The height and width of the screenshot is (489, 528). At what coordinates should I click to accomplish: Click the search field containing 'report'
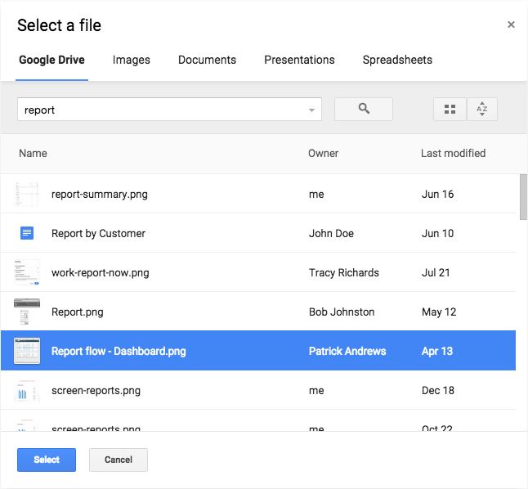(x=163, y=110)
